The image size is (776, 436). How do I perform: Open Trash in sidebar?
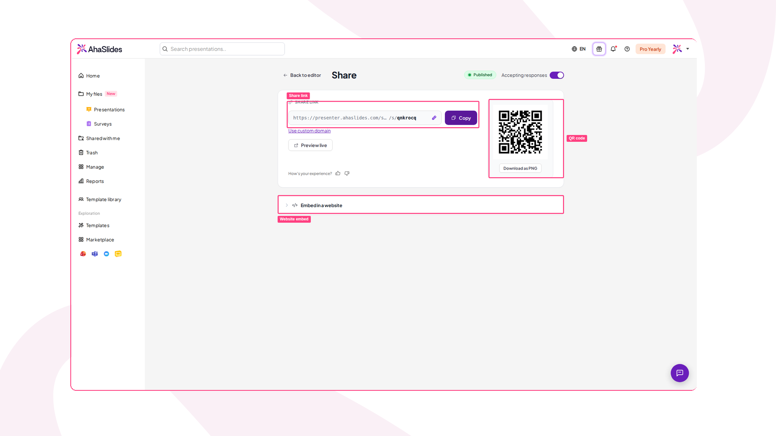[88, 153]
